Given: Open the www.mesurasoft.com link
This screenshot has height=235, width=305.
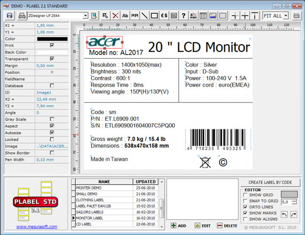Looking at the screenshot, I should tap(35, 227).
